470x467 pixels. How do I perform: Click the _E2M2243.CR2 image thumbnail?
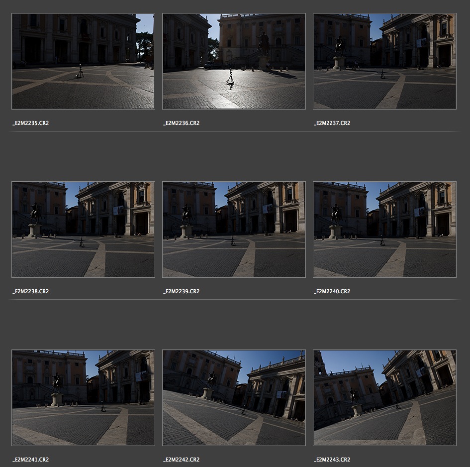point(384,398)
